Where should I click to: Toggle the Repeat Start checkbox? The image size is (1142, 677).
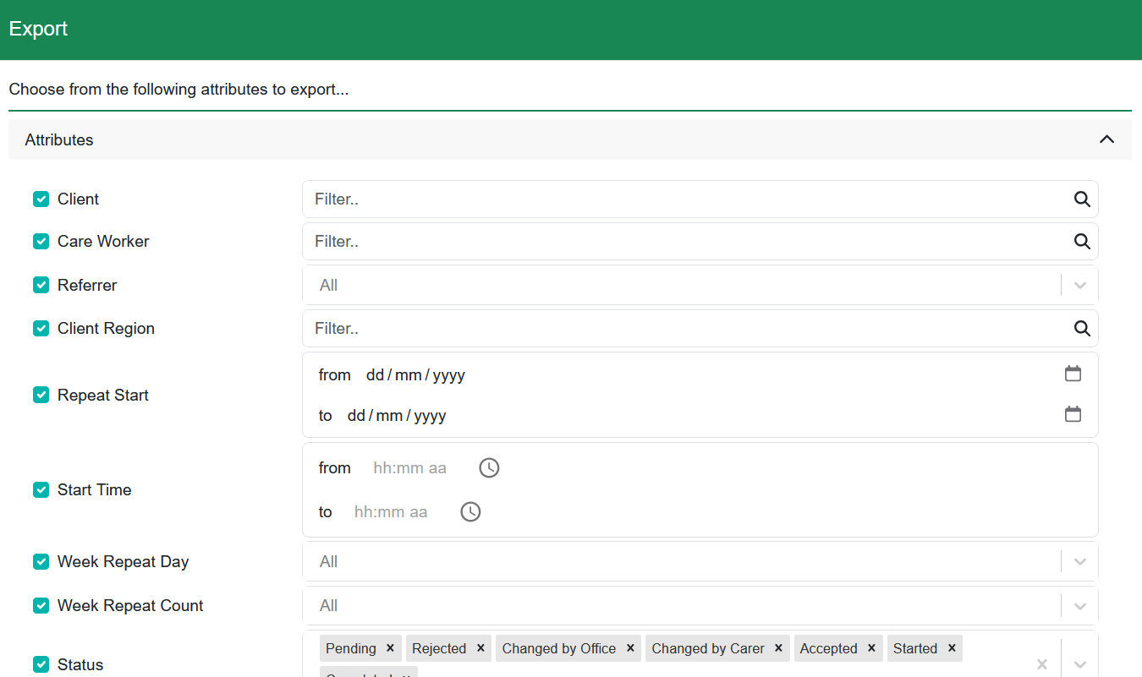pyautogui.click(x=41, y=395)
